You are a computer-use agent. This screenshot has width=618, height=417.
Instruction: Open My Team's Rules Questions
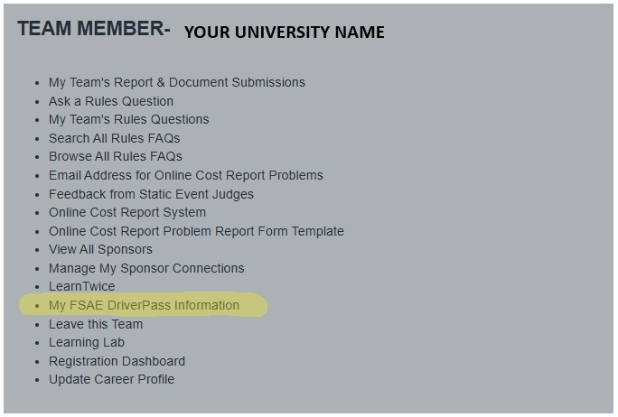click(x=128, y=119)
